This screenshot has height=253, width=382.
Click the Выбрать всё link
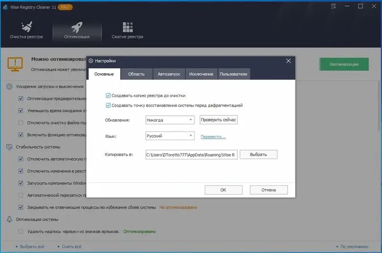pyautogui.click(x=32, y=247)
